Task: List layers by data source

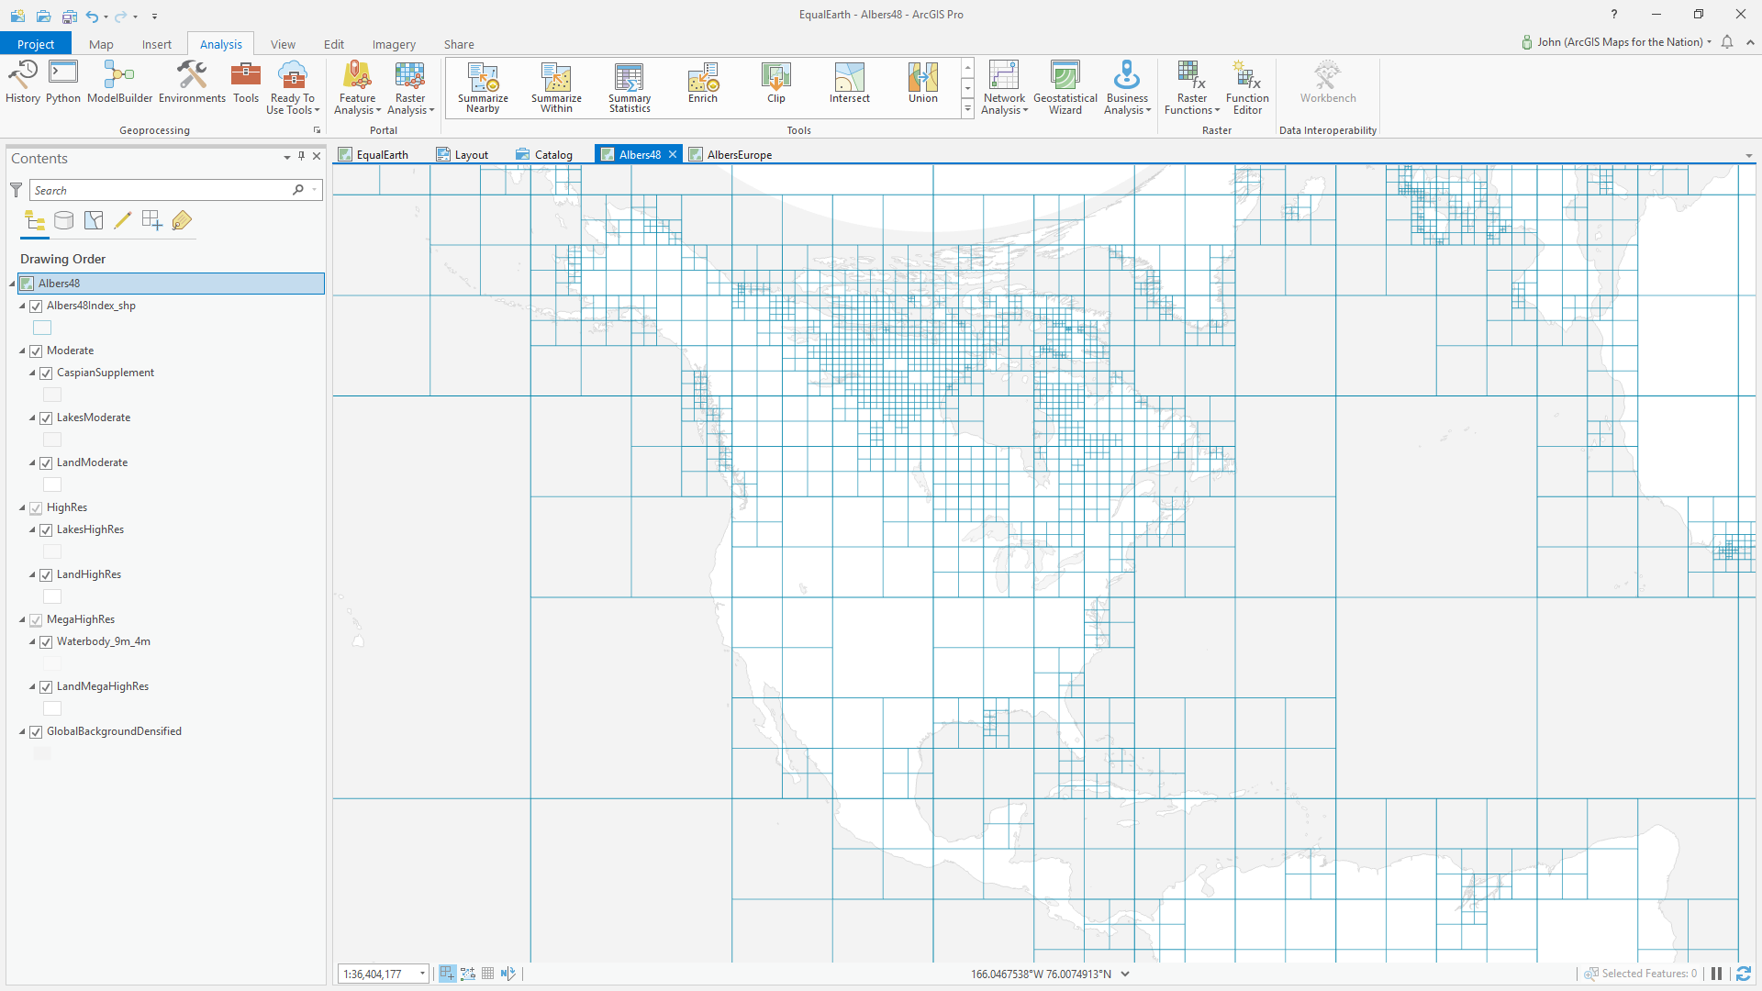Action: (64, 220)
